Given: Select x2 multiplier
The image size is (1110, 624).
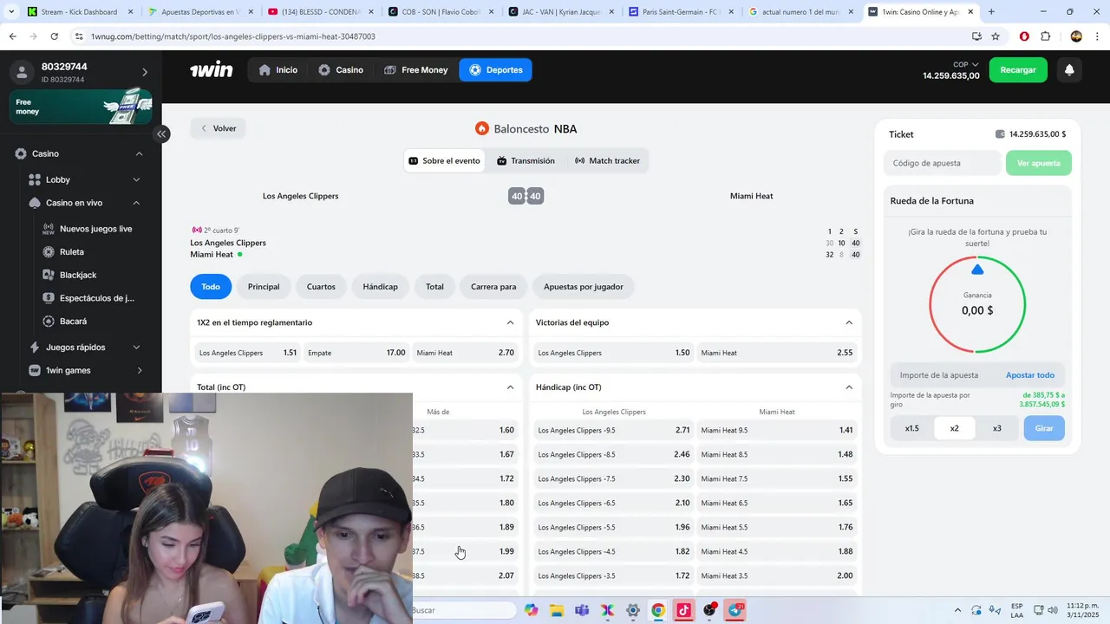Looking at the screenshot, I should click(x=955, y=428).
